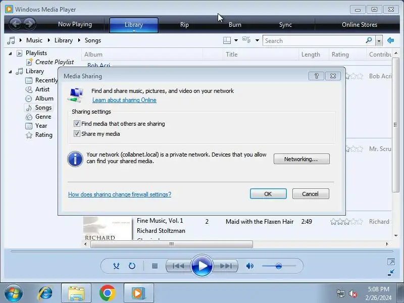Image resolution: width=404 pixels, height=303 pixels.
Task: Click the information icon in dialog
Action: point(75,159)
